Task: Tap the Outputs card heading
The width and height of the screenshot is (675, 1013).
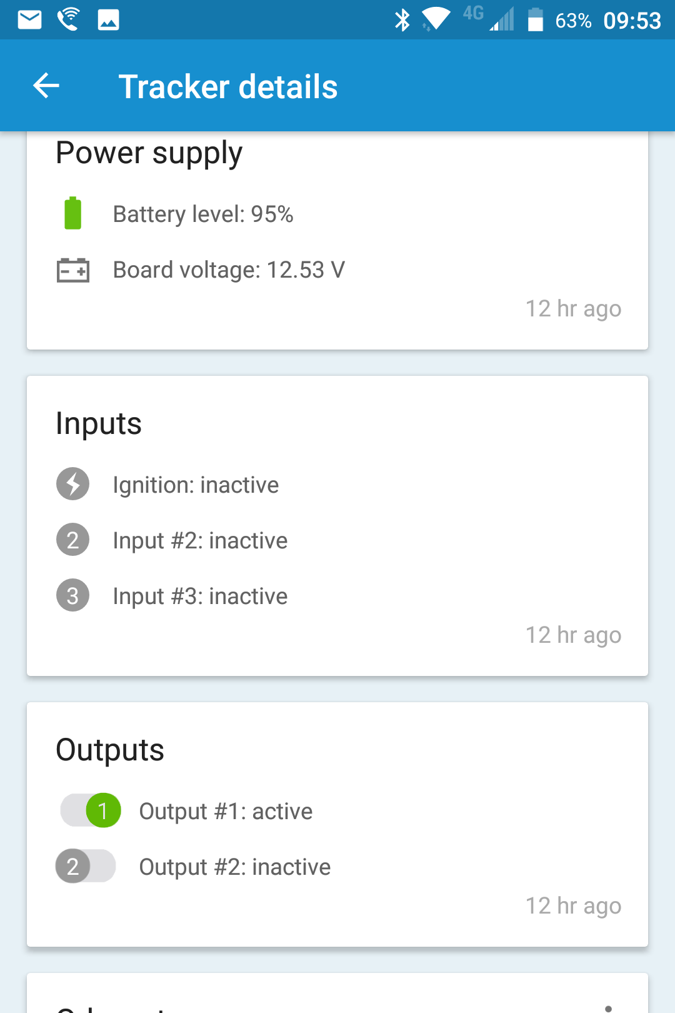Action: (x=110, y=750)
